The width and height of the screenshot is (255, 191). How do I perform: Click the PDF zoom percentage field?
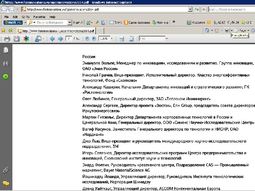click(x=104, y=39)
